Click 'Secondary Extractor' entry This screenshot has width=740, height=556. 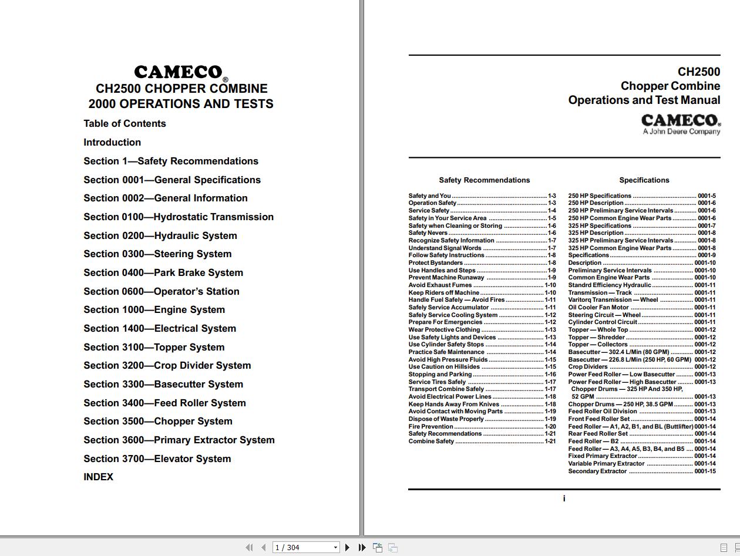(642, 471)
